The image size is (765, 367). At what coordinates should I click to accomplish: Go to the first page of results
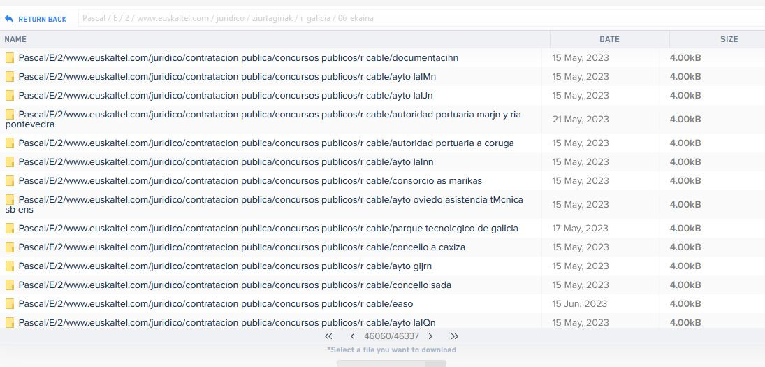328,336
